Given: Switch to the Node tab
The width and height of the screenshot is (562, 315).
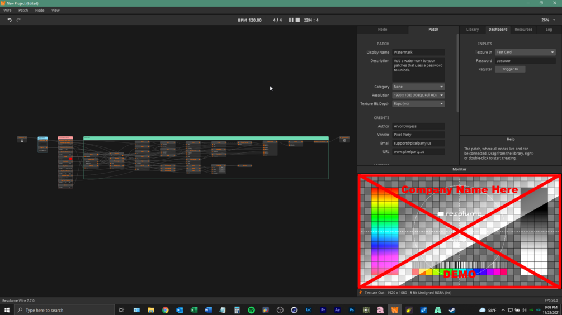Looking at the screenshot, I should coord(382,30).
